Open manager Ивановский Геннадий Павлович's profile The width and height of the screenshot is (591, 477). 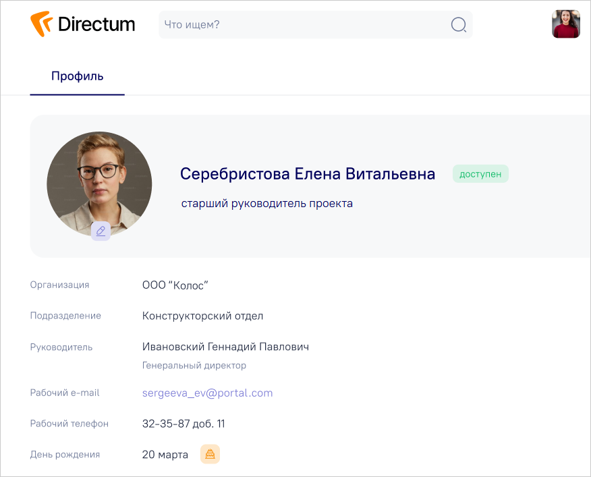pos(225,347)
